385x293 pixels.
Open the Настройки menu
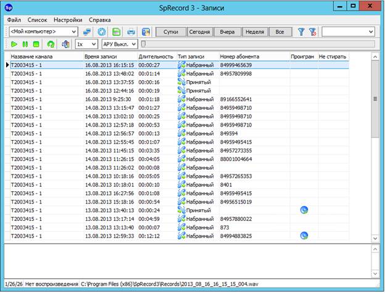click(67, 20)
